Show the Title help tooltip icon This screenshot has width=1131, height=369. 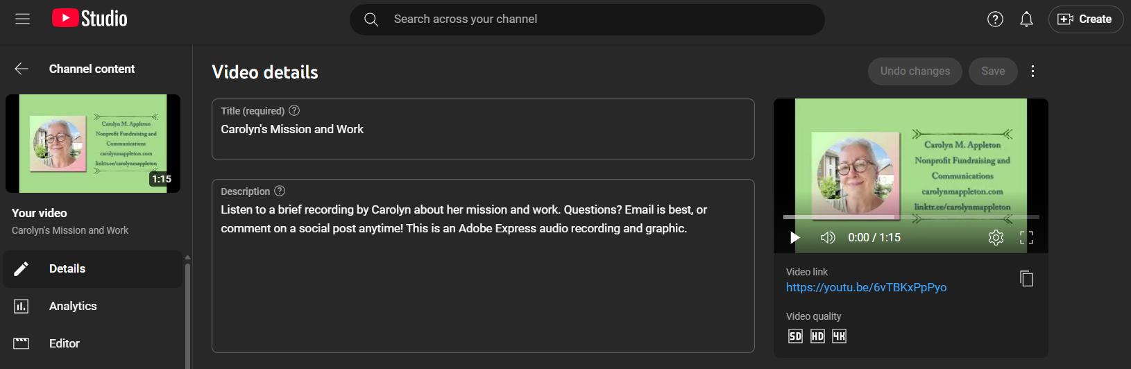[x=294, y=110]
